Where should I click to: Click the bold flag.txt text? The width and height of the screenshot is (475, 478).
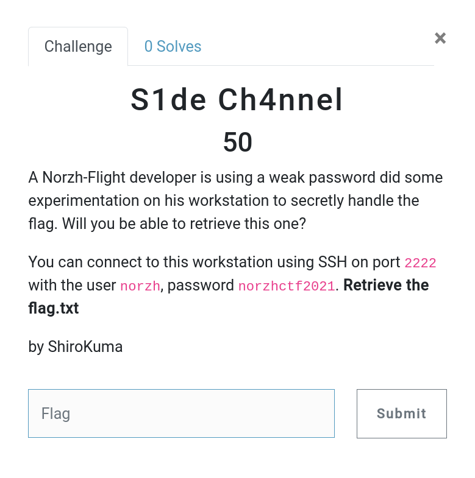54,308
